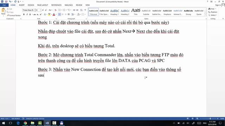Image resolution: width=225 pixels, height=126 pixels.
Task: Switch to REVIEW tab
Action: coord(79,5)
